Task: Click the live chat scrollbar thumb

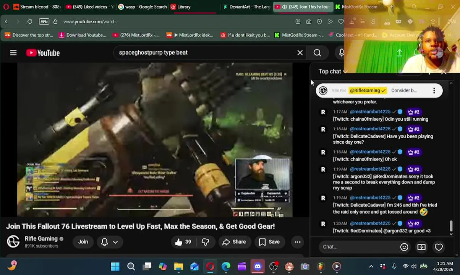Action: tap(451, 226)
